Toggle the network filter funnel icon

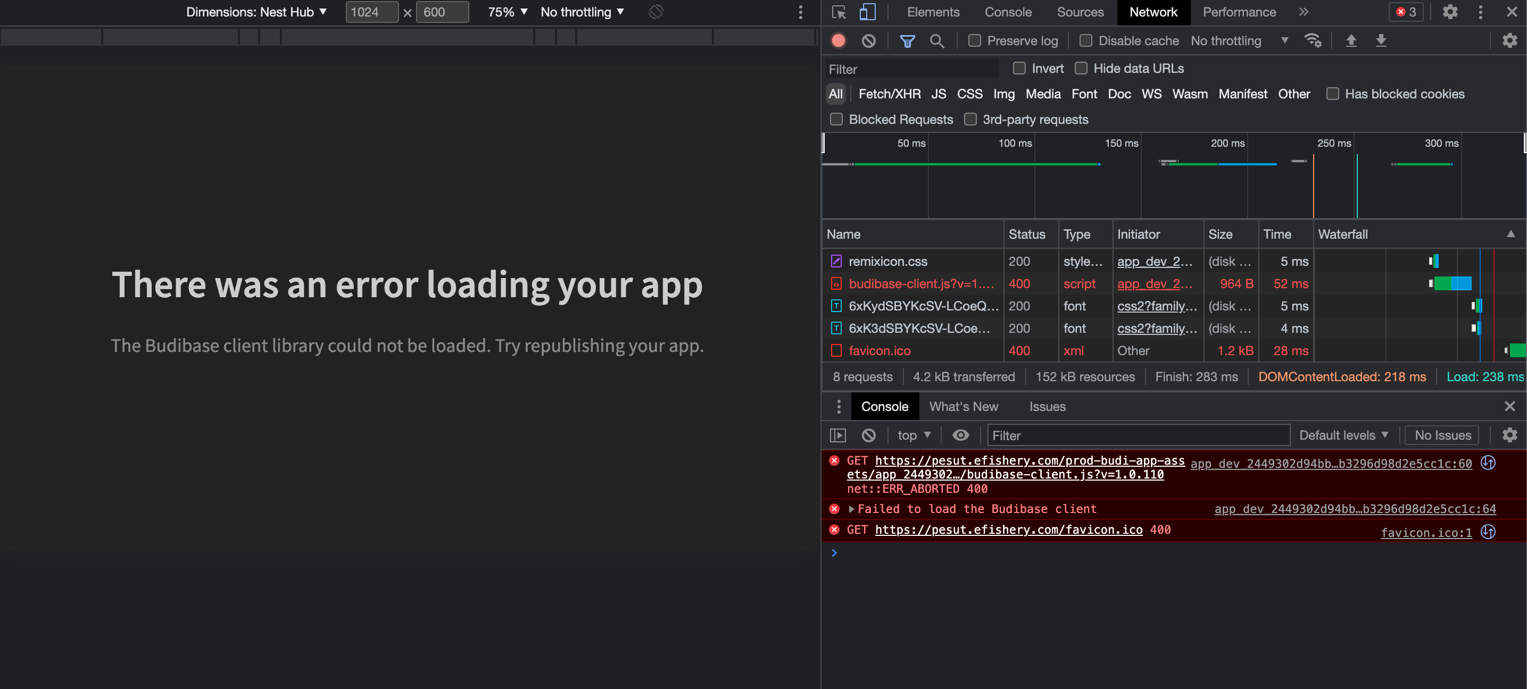[907, 40]
